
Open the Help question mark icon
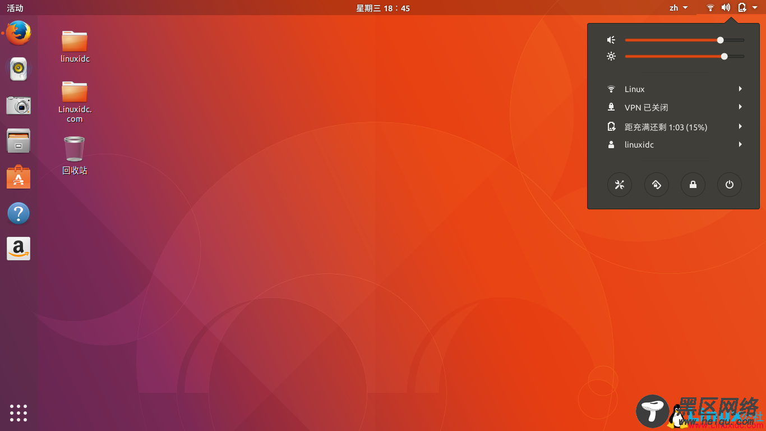pyautogui.click(x=19, y=213)
